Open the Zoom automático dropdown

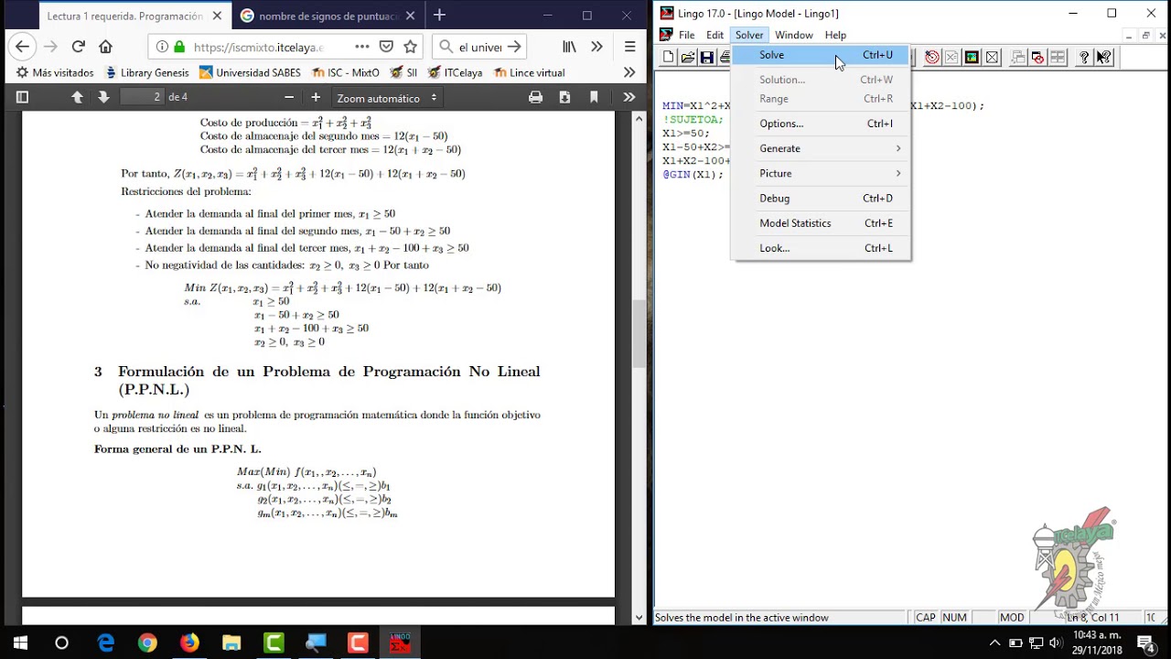click(385, 98)
